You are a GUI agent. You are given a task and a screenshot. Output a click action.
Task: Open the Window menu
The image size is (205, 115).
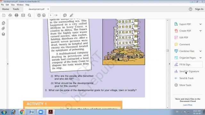pyautogui.click(x=20, y=5)
